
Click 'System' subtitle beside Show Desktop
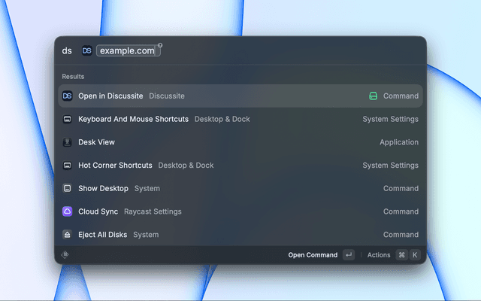pos(147,188)
